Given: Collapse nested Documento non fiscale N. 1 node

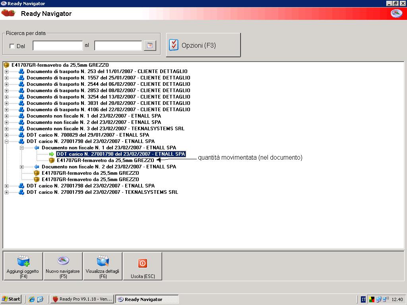Looking at the screenshot, I should pos(22,148).
